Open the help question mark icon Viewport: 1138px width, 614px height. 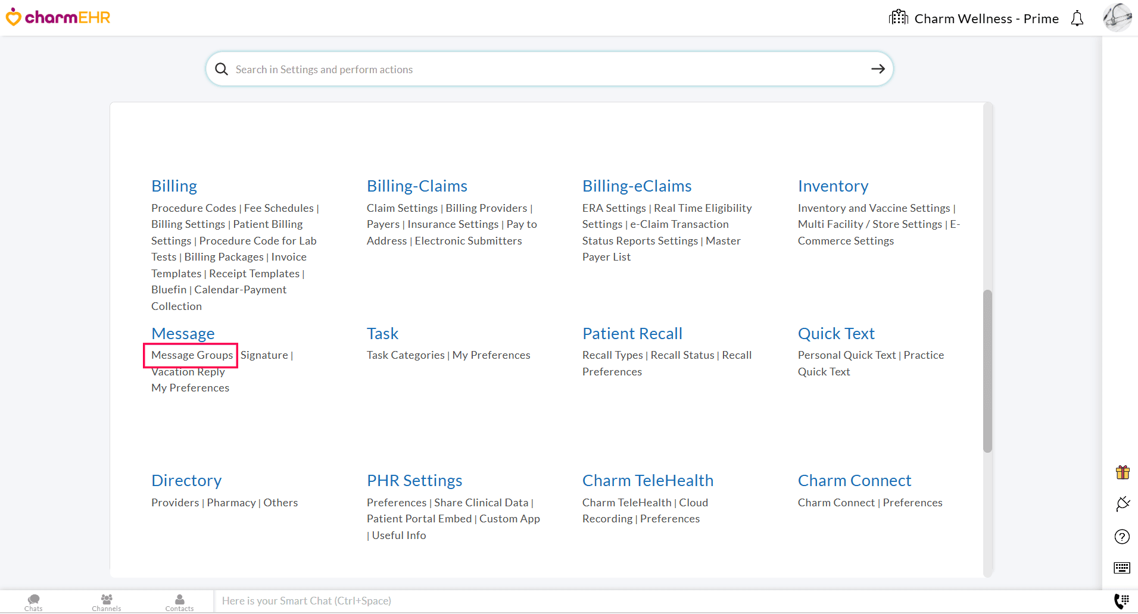[x=1122, y=537]
